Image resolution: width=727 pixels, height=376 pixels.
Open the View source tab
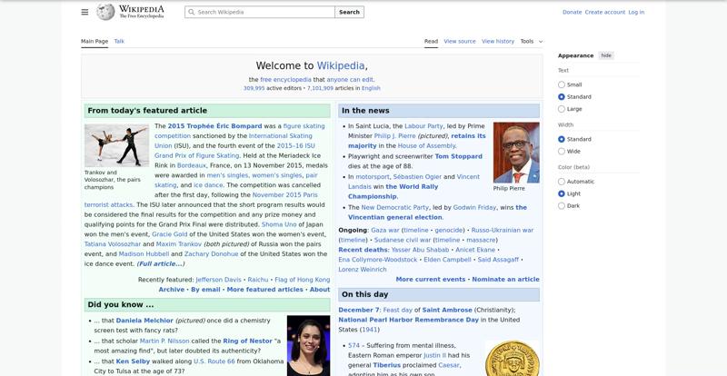(460, 41)
